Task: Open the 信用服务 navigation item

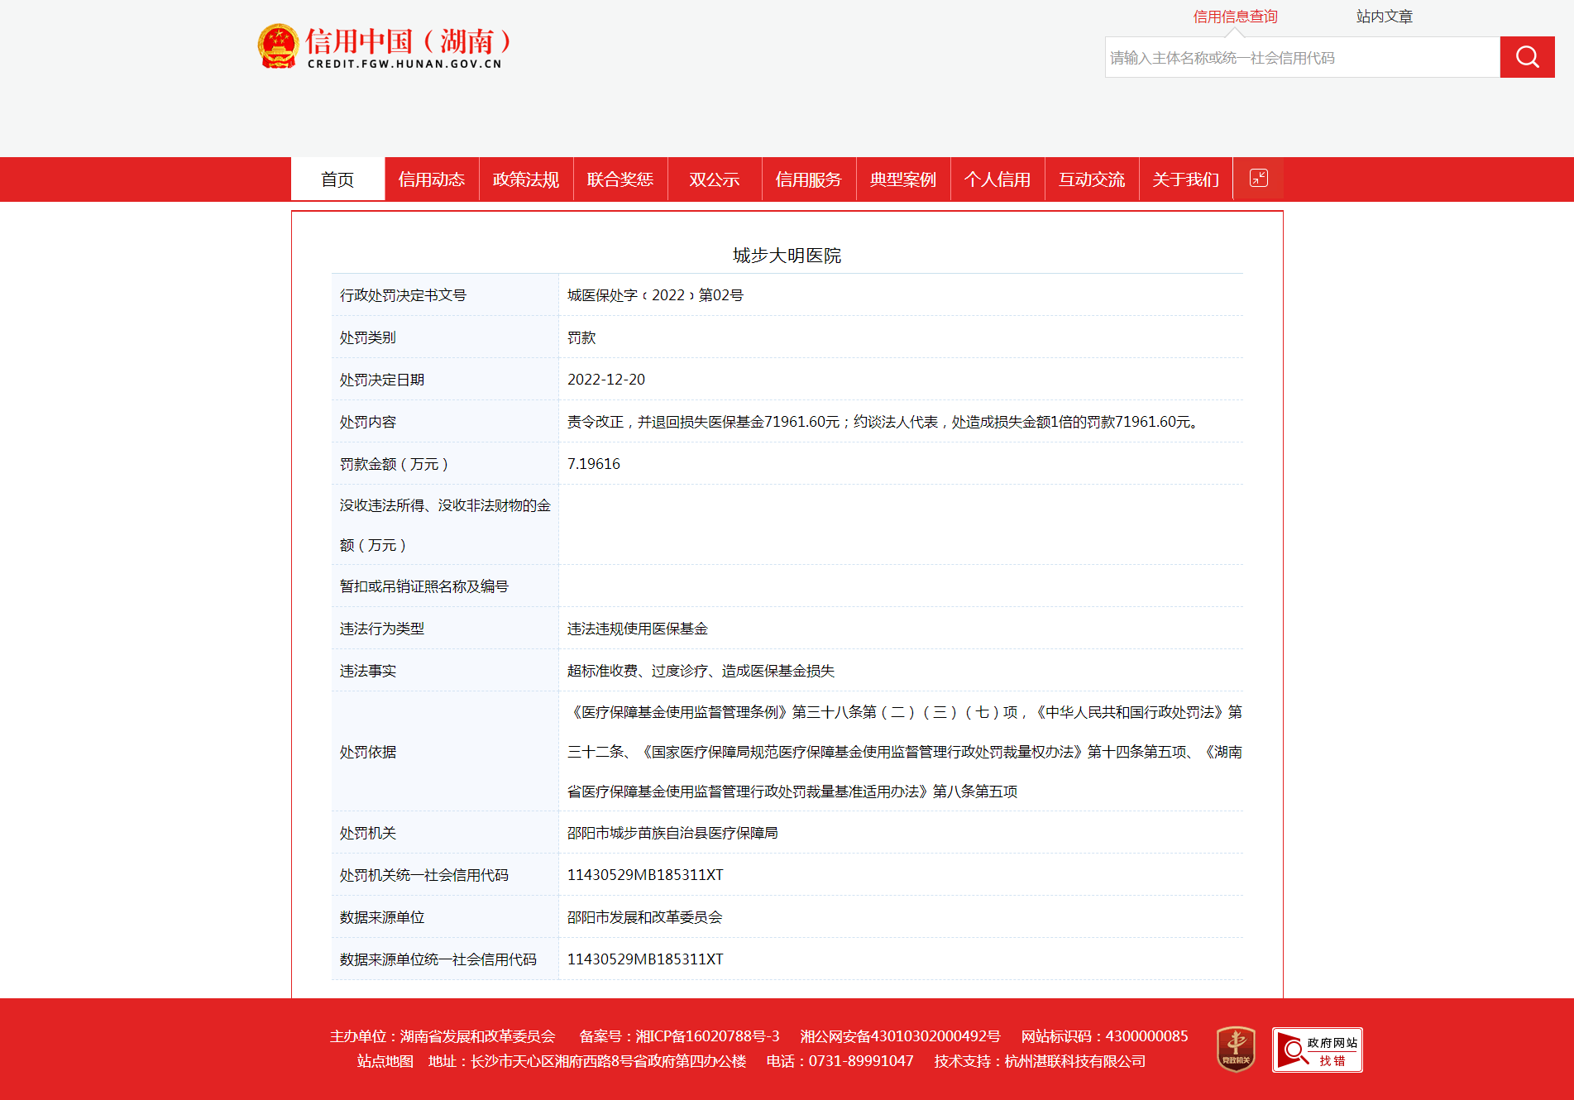Action: coord(809,179)
